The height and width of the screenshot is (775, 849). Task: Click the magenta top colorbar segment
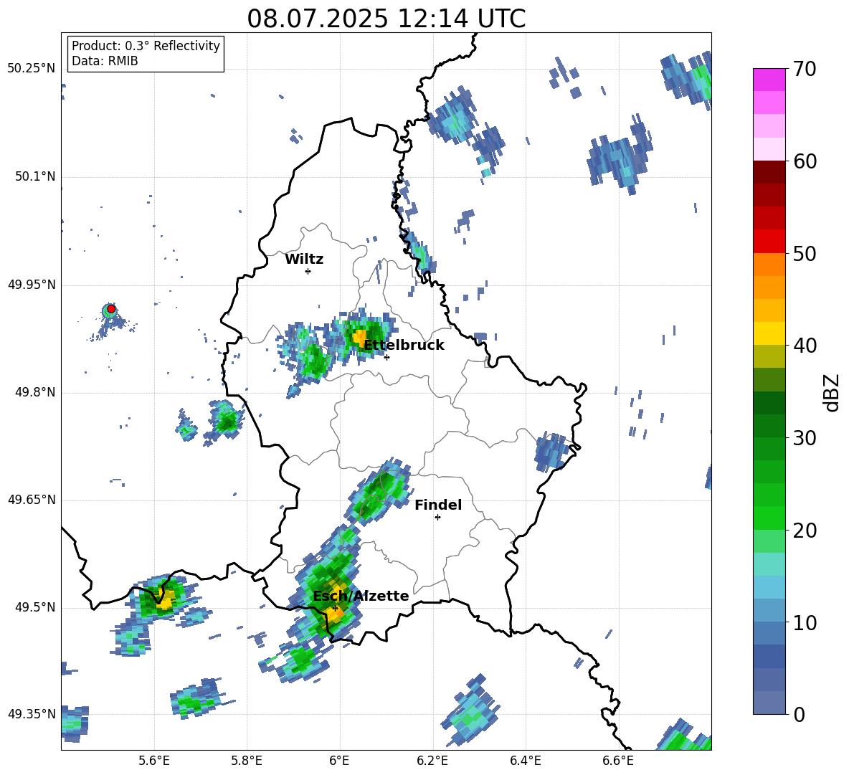click(769, 80)
